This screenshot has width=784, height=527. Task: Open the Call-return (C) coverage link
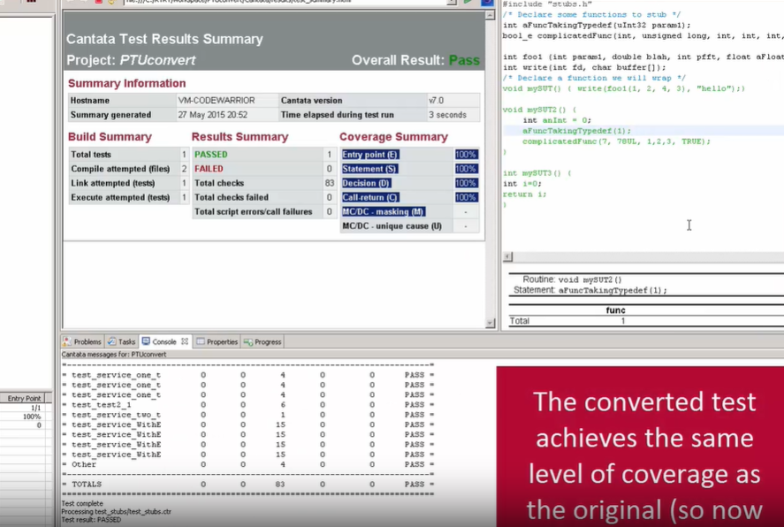tap(370, 197)
